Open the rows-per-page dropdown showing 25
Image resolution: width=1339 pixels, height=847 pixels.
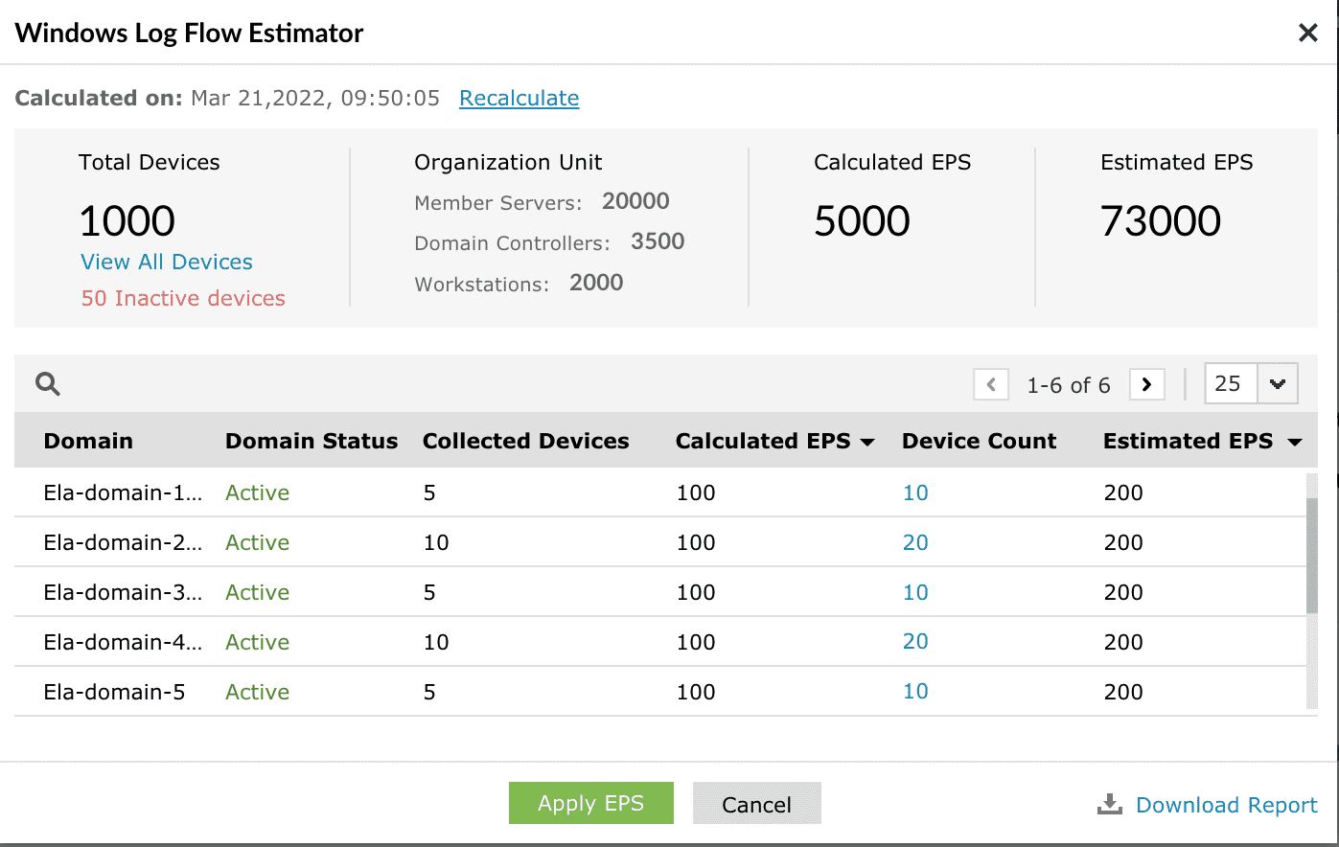pyautogui.click(x=1277, y=384)
